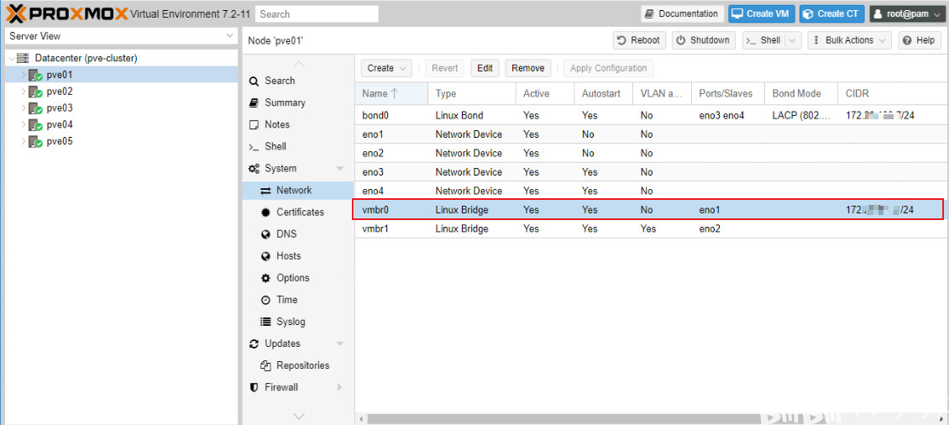
Task: Open the node Shell button
Action: pyautogui.click(x=763, y=40)
